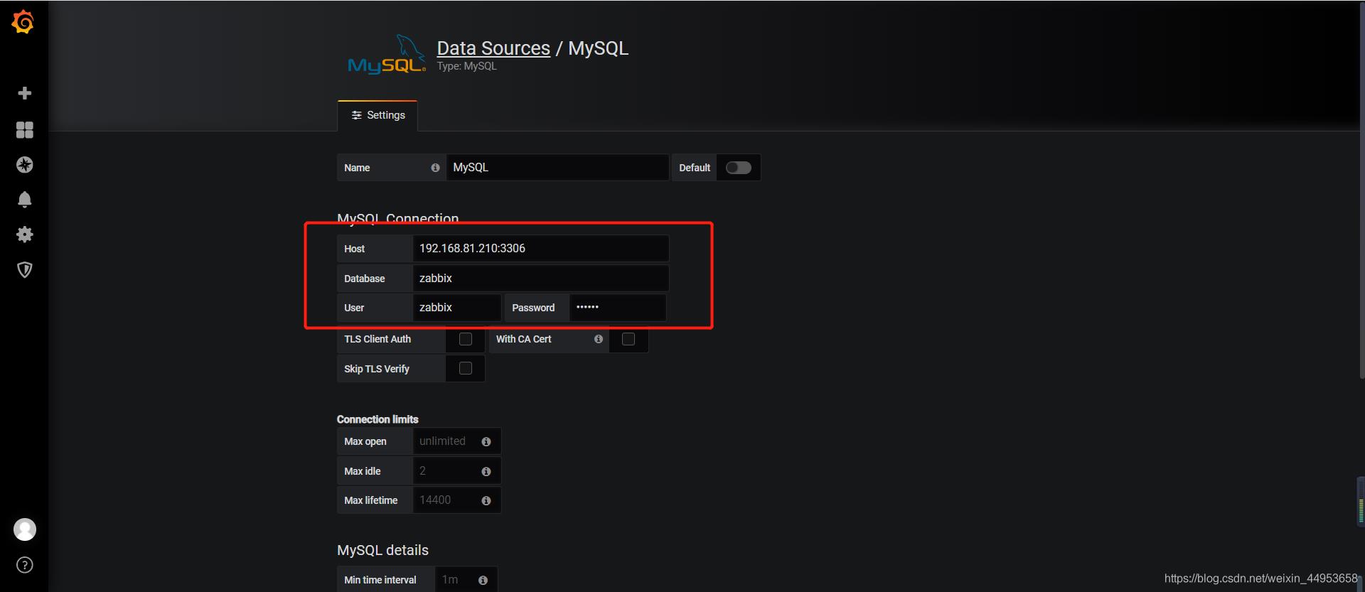The width and height of the screenshot is (1365, 592).
Task: Open the Grafana home logo
Action: [23, 22]
